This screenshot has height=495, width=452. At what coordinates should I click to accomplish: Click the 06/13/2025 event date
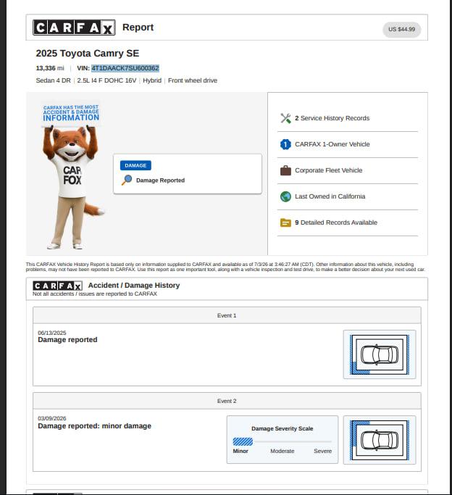click(52, 333)
